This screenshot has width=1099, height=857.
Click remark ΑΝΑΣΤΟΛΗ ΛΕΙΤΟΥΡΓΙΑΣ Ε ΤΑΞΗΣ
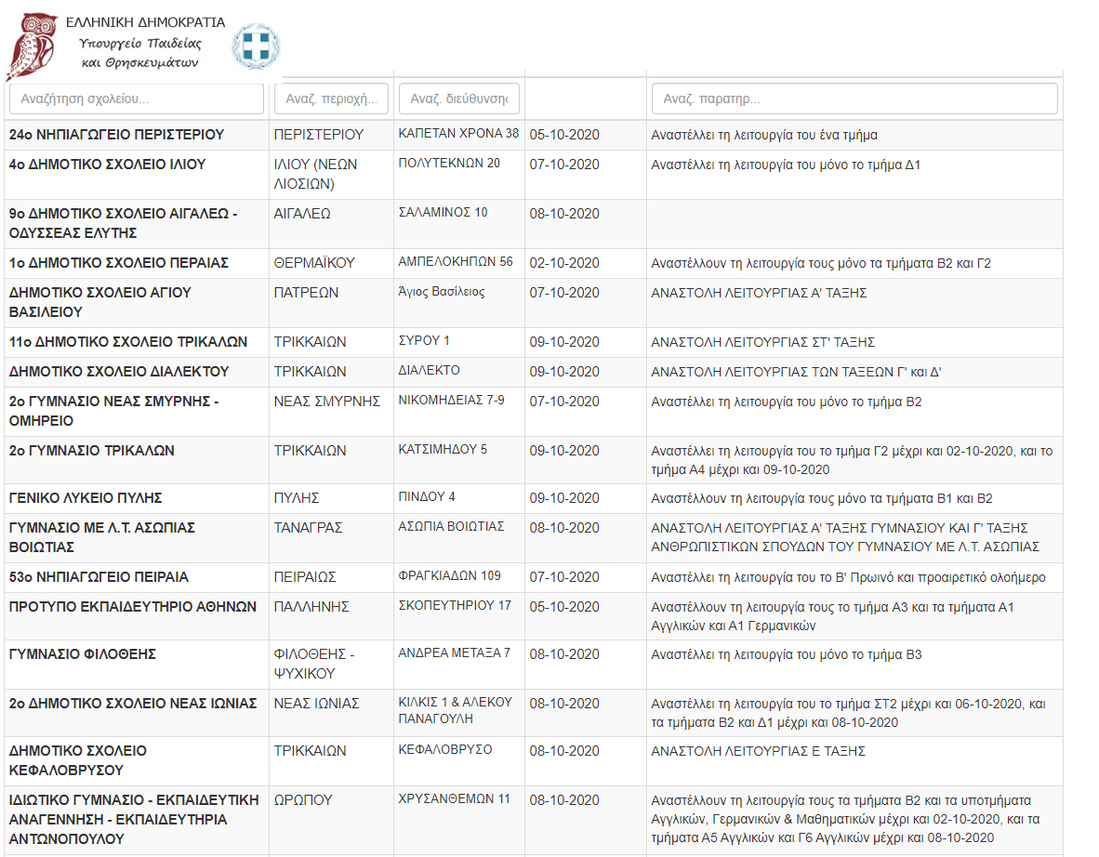759,751
